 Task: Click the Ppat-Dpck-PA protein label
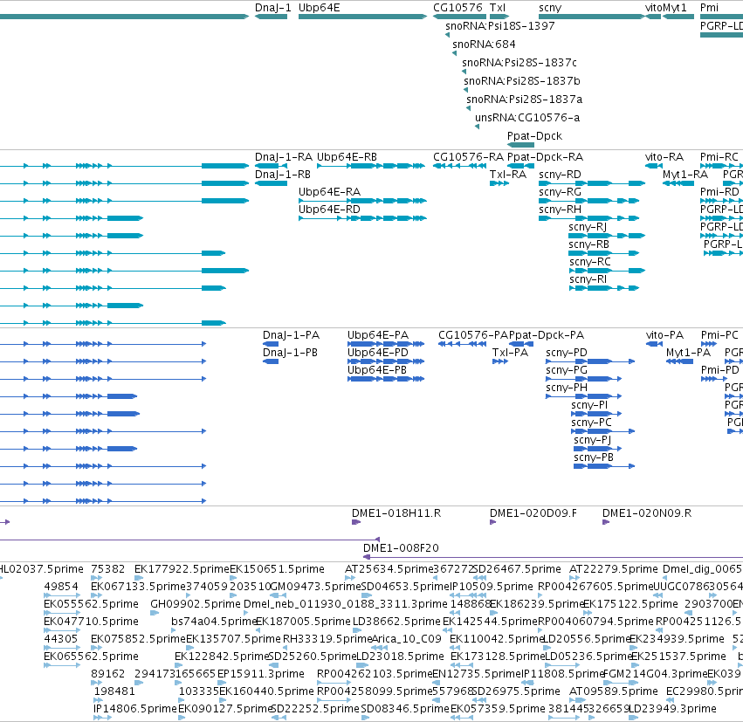pyautogui.click(x=547, y=335)
